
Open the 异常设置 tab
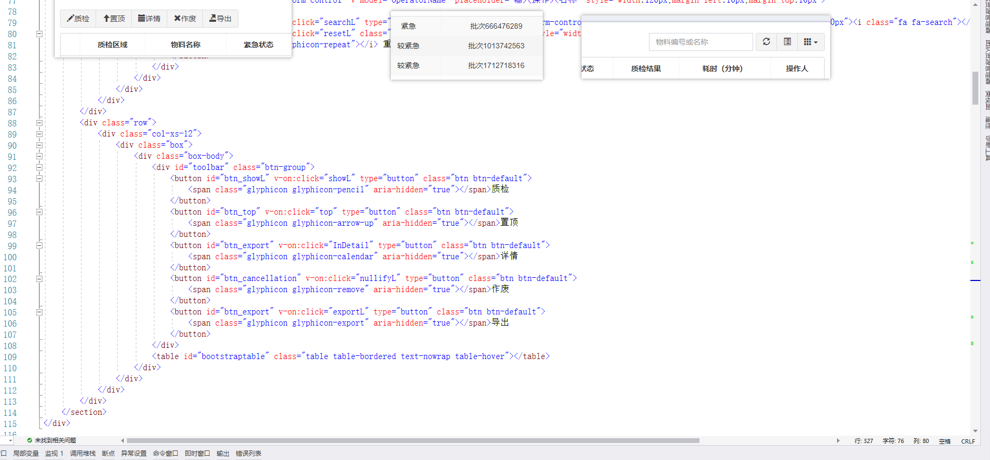pos(134,454)
